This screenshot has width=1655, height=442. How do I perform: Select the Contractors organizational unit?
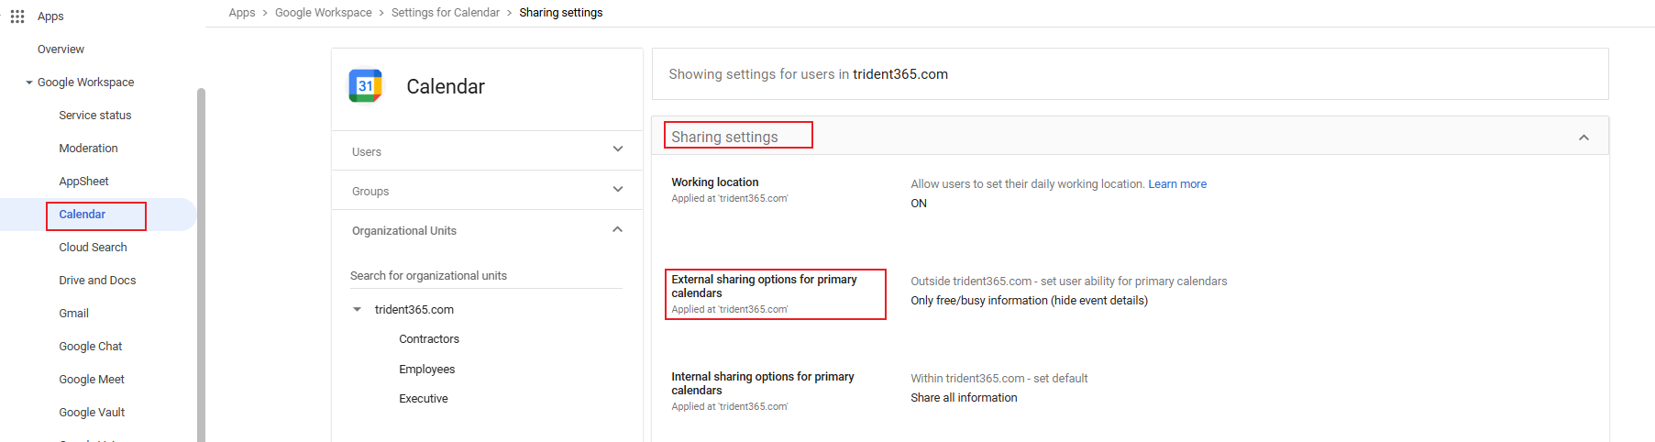[x=429, y=339]
